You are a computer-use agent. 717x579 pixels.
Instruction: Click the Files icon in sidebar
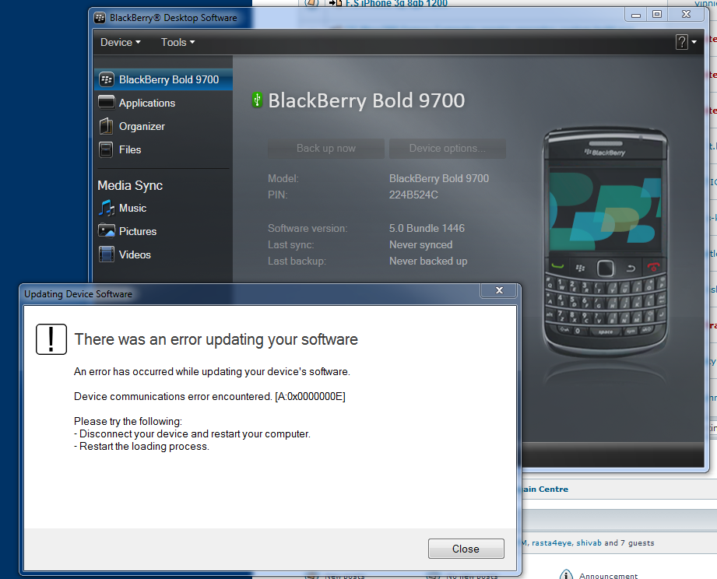106,149
